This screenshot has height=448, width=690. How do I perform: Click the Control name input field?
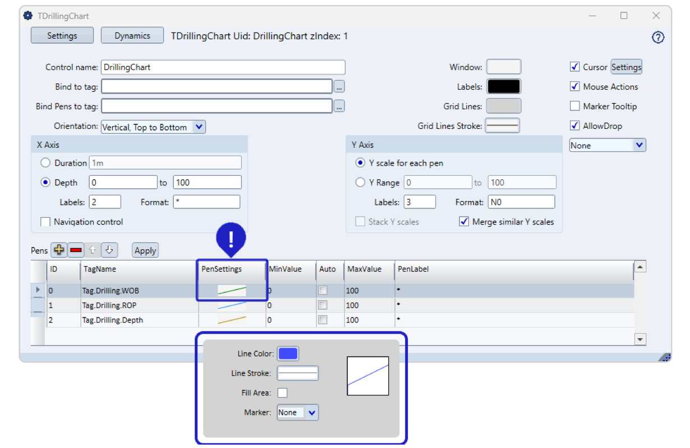click(x=223, y=67)
